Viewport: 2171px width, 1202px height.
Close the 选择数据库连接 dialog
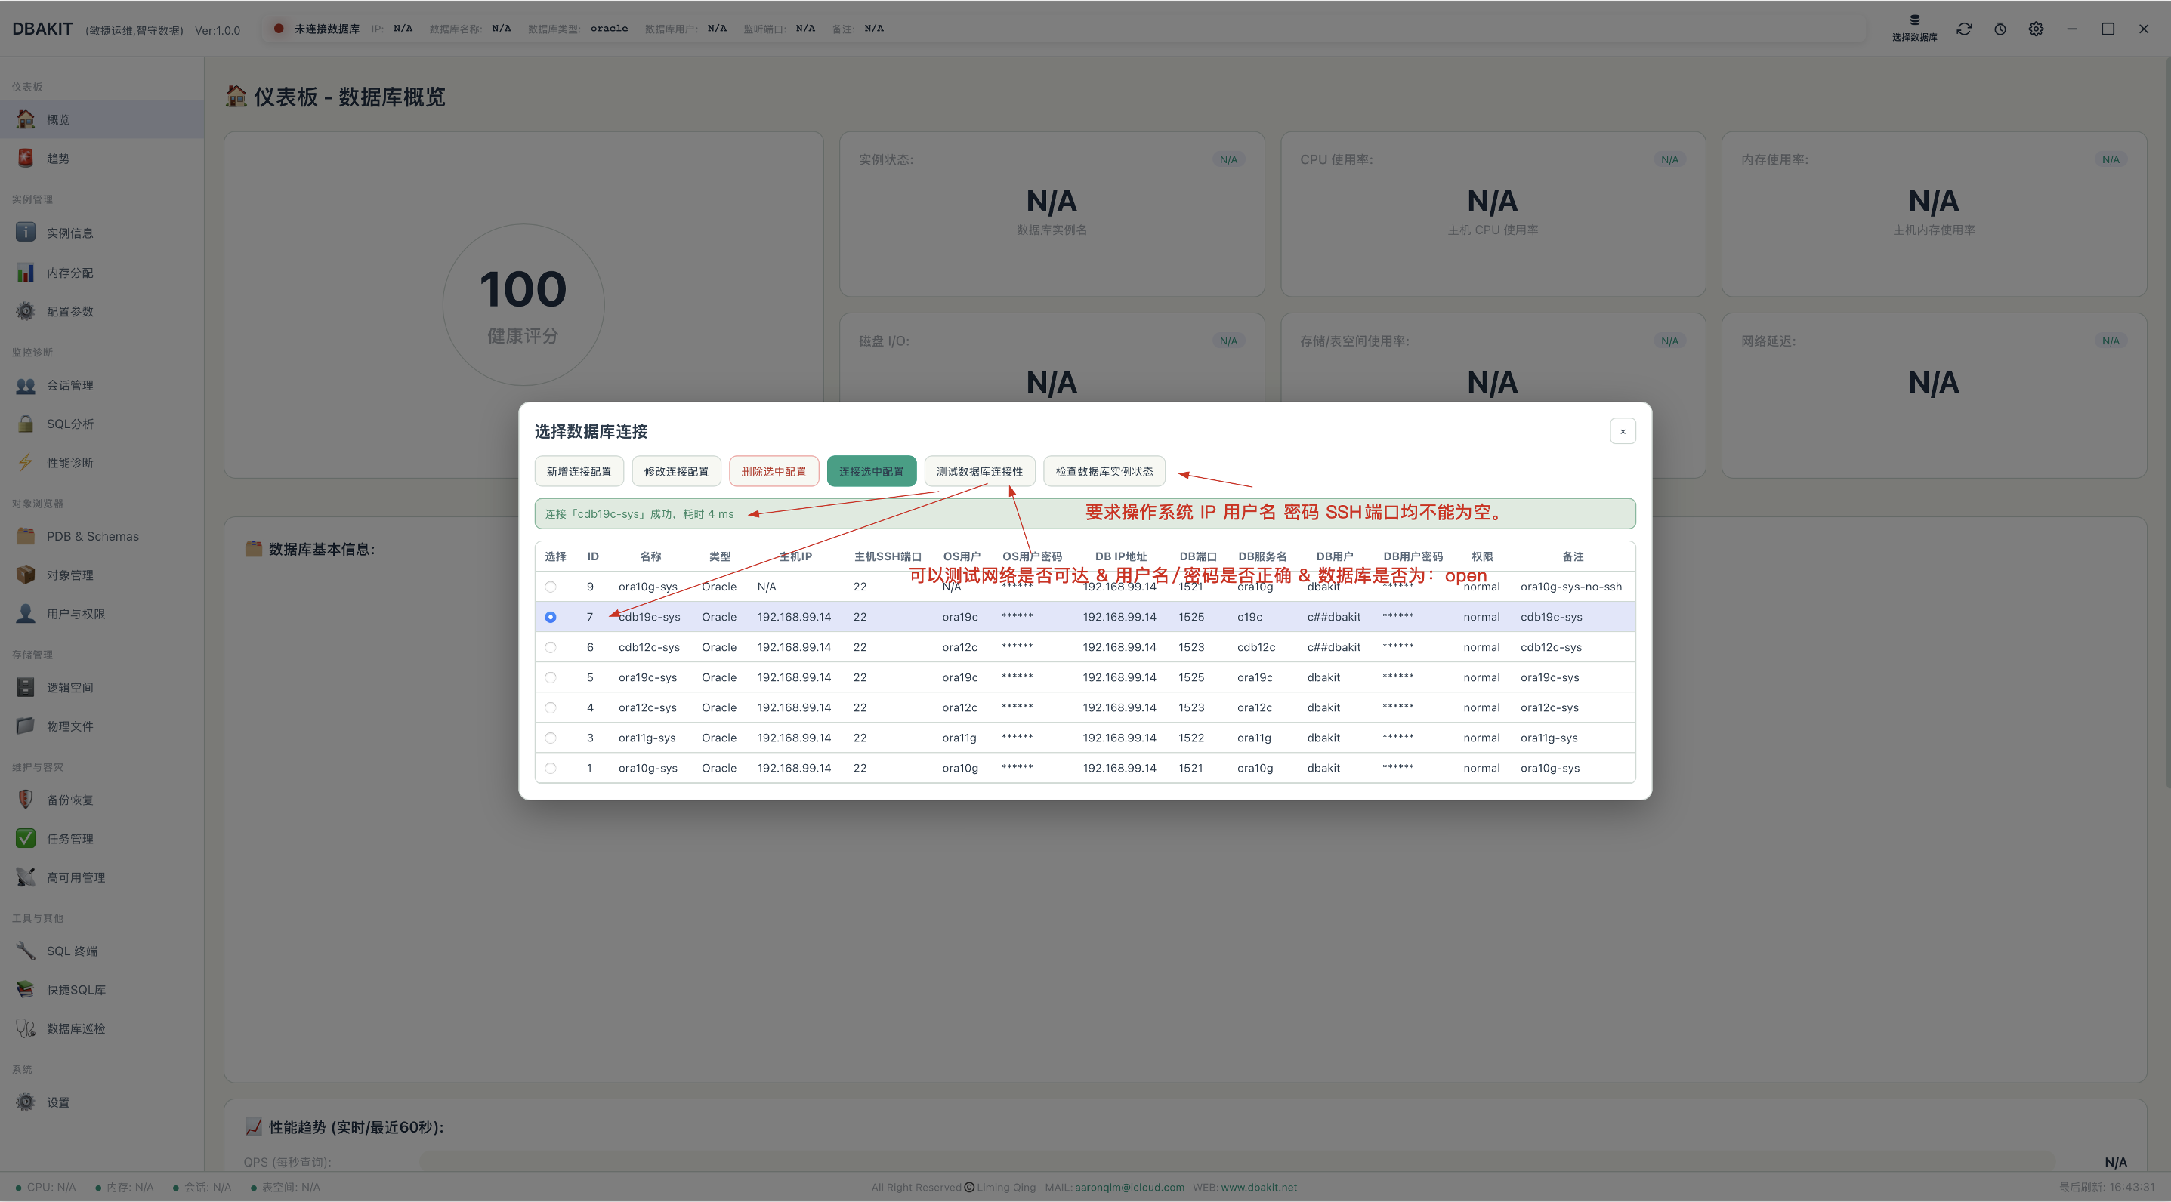(1623, 431)
